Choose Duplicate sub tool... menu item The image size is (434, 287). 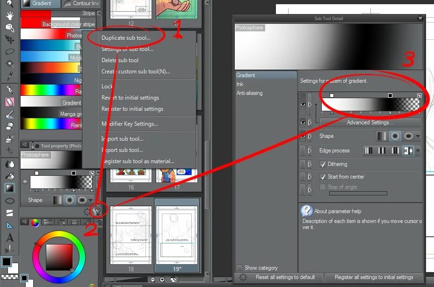coord(126,38)
